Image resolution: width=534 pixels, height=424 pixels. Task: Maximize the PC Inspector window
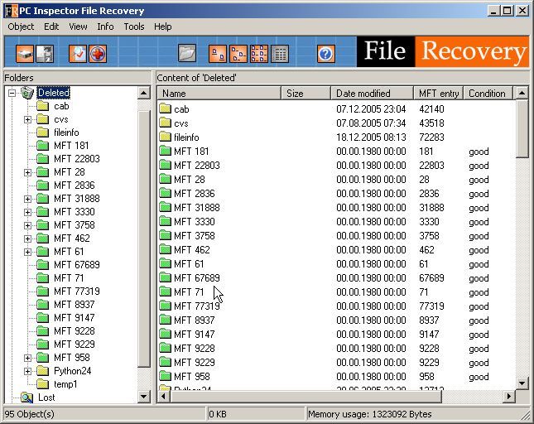coord(507,11)
